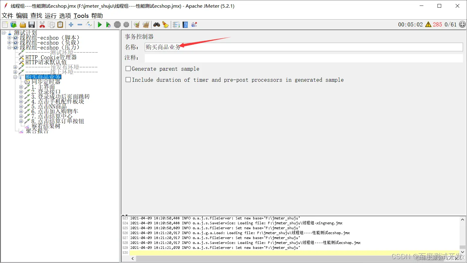Viewport: 467px width, 263px height.
Task: Expand all nodes with plus icon
Action: [71, 25]
